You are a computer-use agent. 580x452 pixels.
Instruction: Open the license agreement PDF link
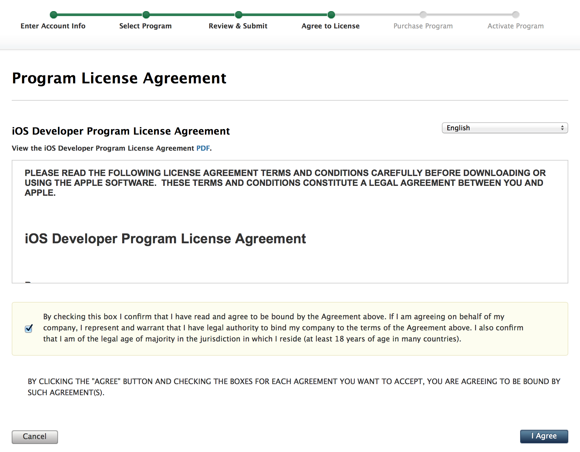[203, 148]
